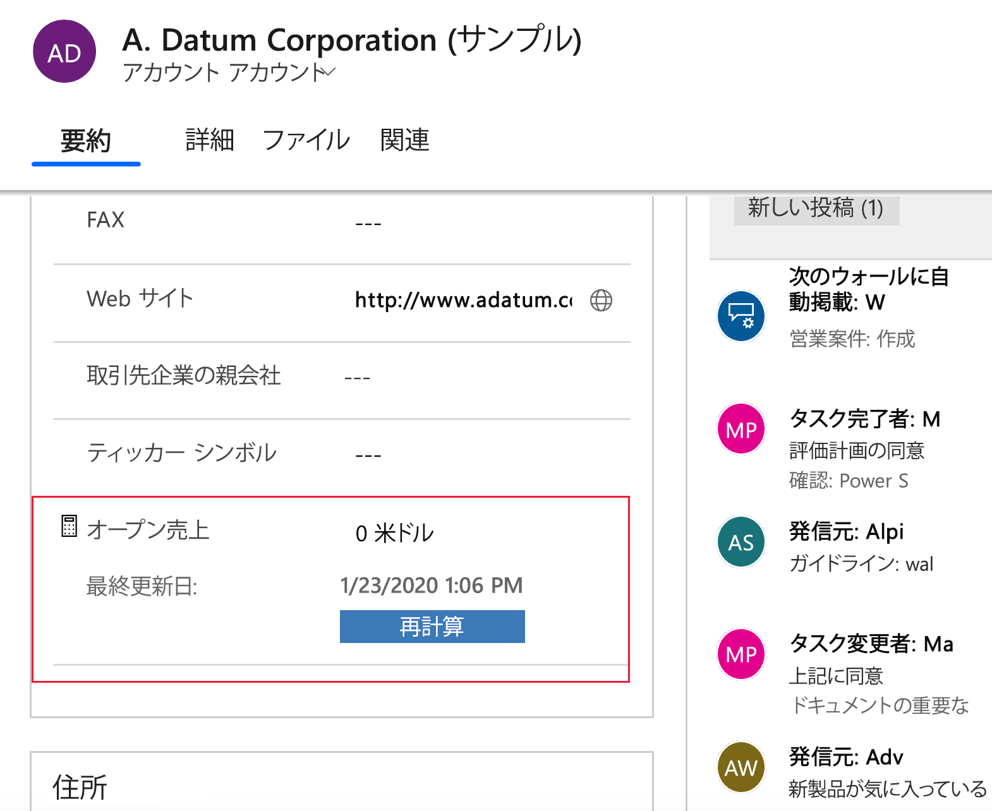Click the calculator icon beside オープン売上
Viewport: 992px width, 811px height.
coord(69,526)
